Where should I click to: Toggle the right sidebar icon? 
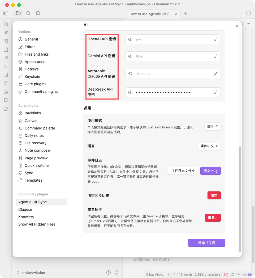coord(249,13)
